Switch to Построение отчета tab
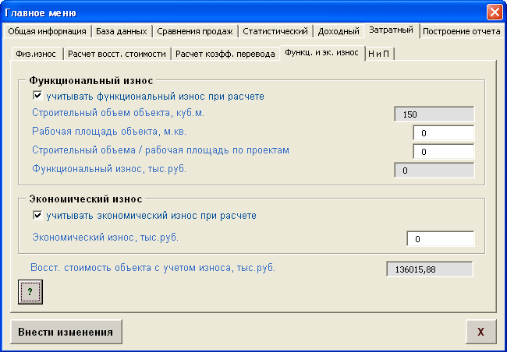507x352 pixels. coord(462,31)
